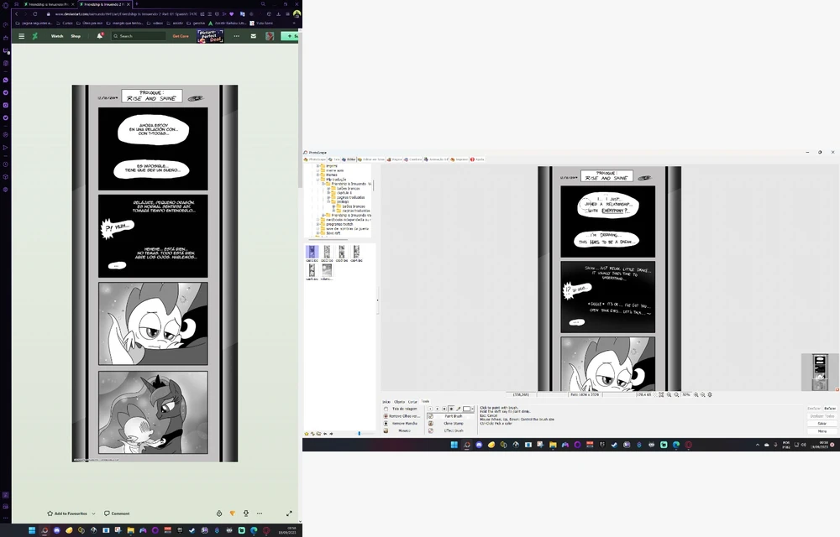Click fullscreen icon below the comic
Viewport: 840px width, 537px height.
point(289,514)
